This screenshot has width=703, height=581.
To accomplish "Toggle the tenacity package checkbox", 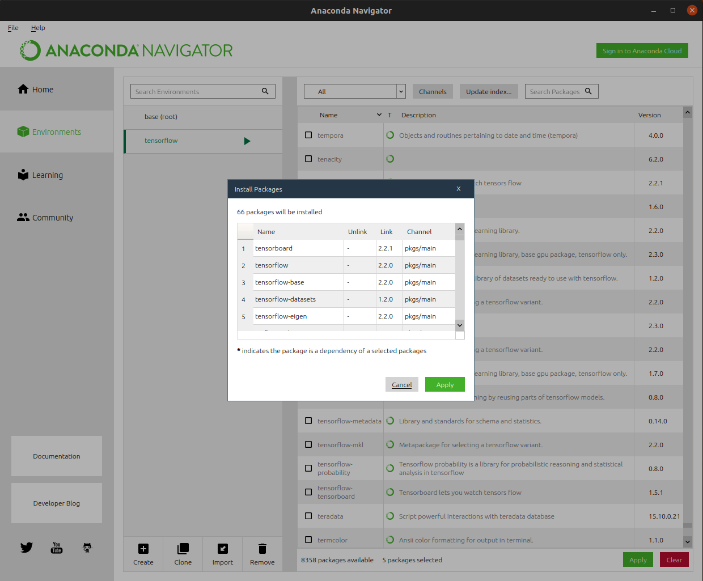I will coord(308,159).
